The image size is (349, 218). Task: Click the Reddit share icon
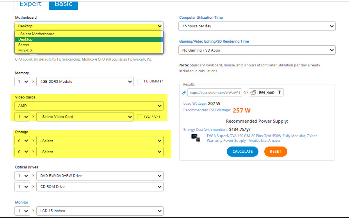(253, 93)
